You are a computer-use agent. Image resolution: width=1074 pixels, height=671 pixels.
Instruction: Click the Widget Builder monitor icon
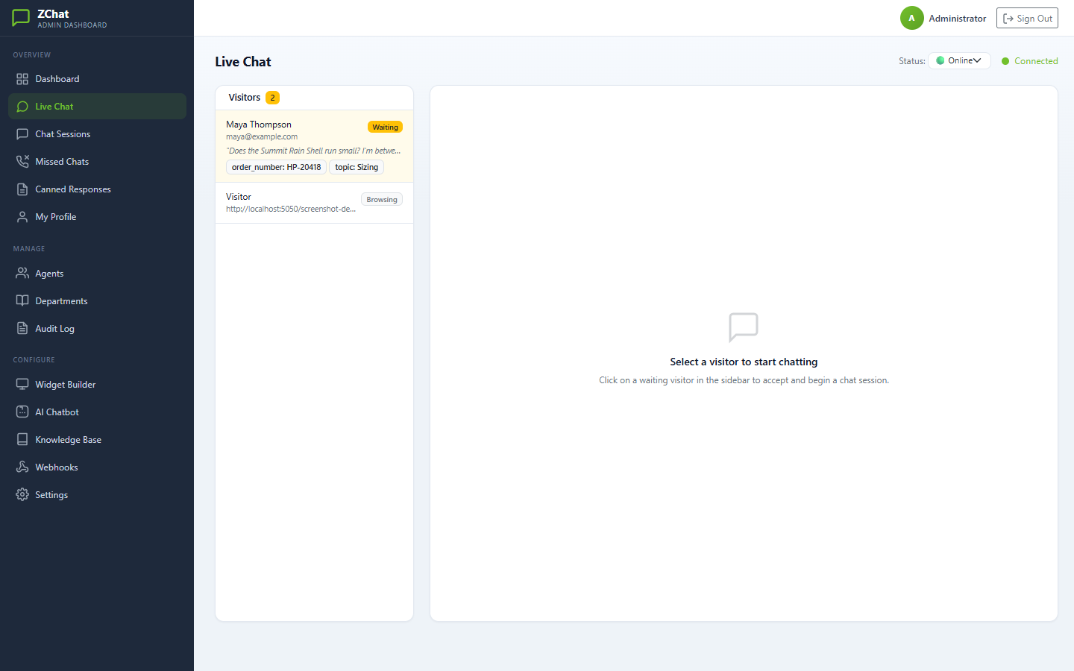pyautogui.click(x=22, y=385)
